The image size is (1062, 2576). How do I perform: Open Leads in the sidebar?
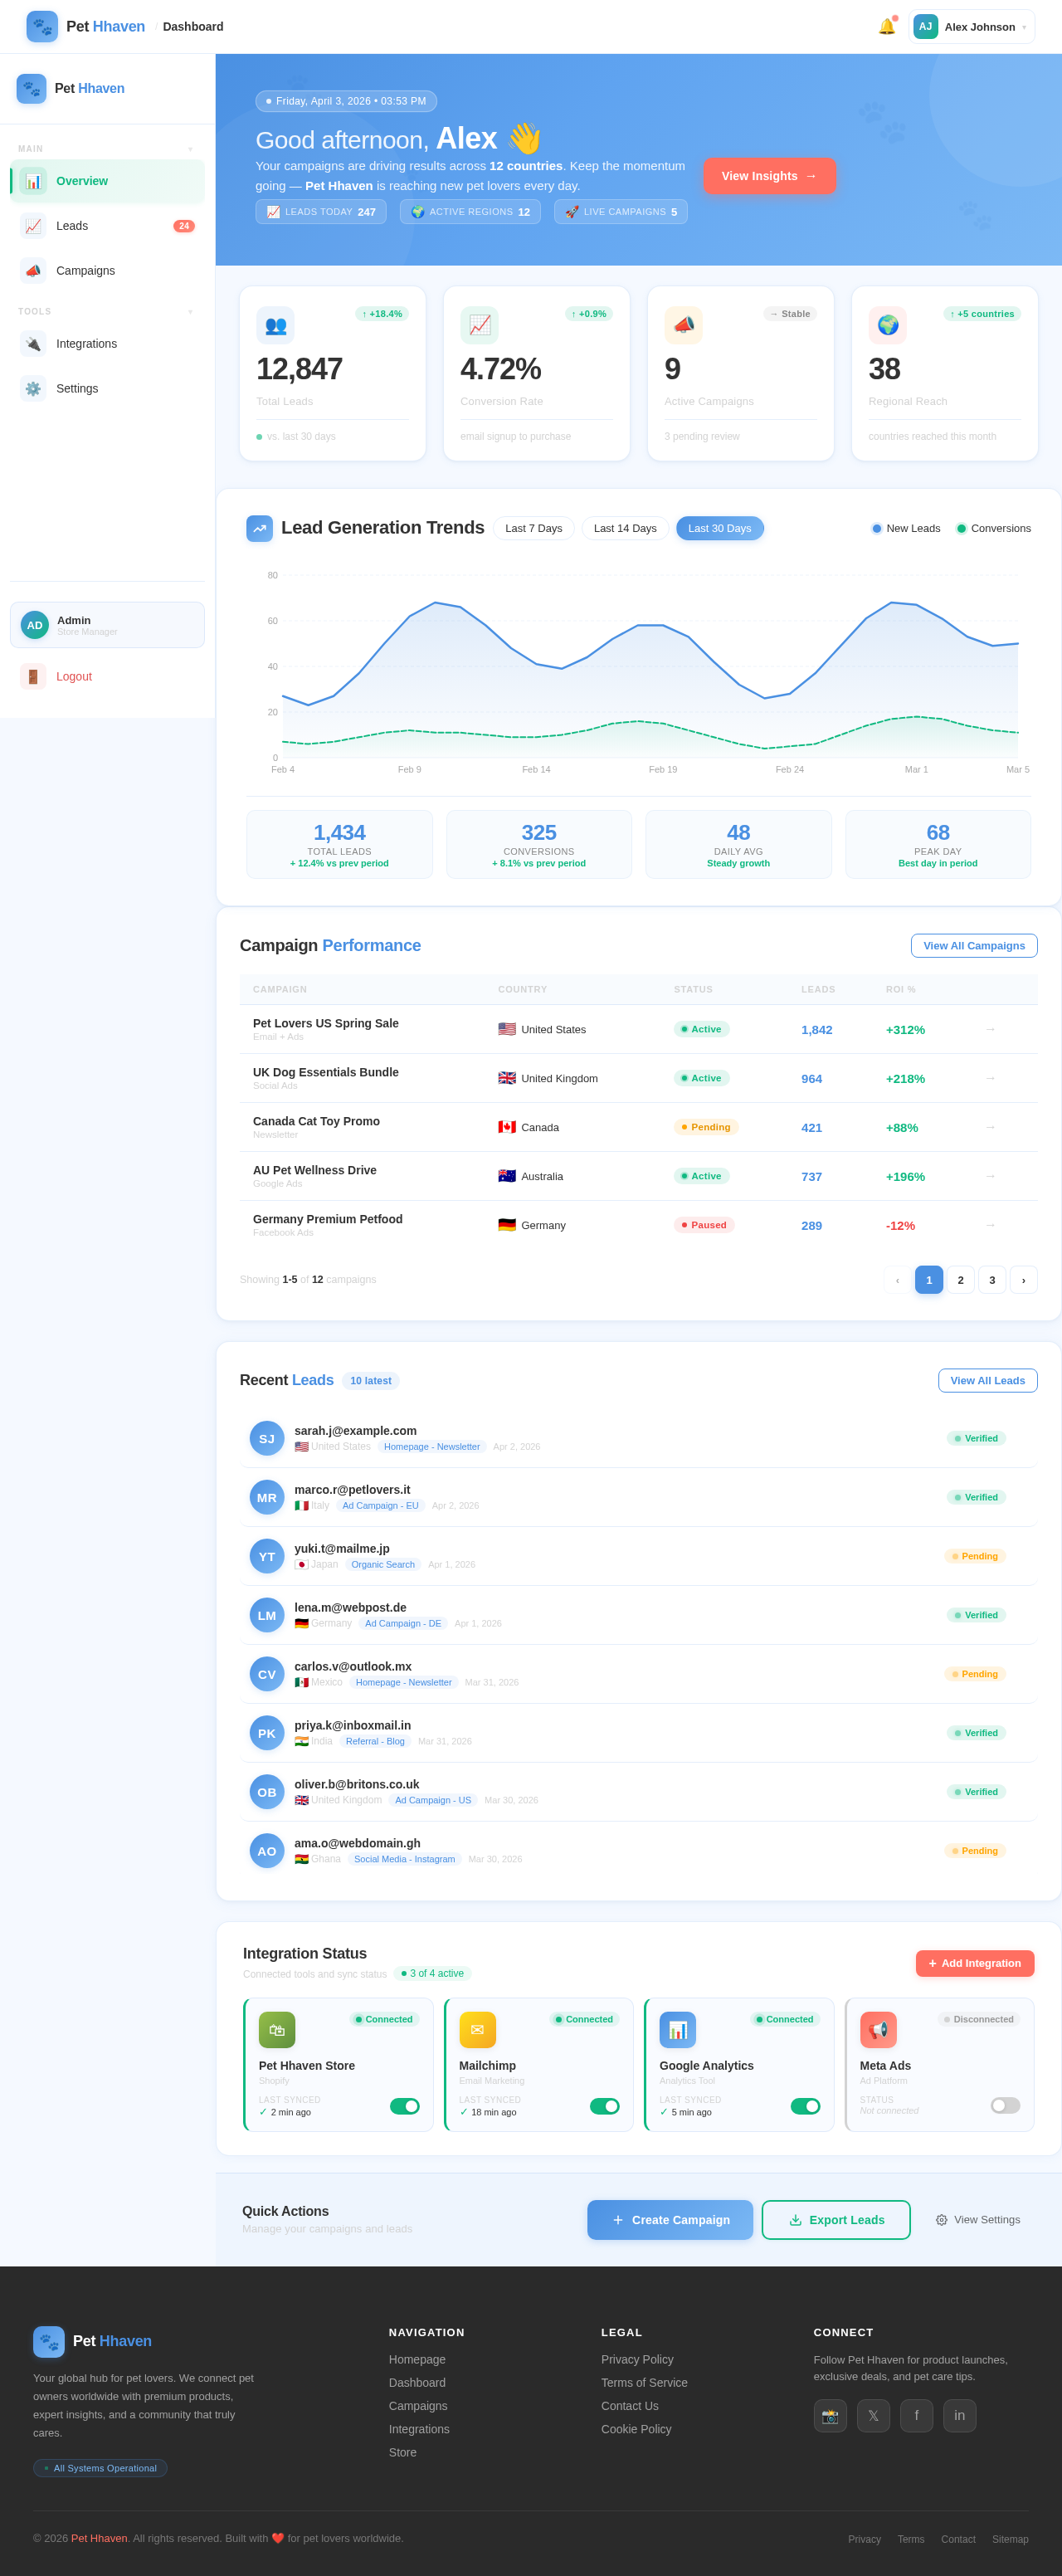pos(107,226)
